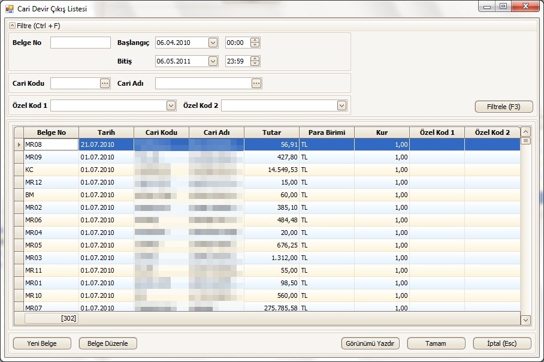Open the Başlangıç date dropdown
This screenshot has width=544, height=362.
click(213, 43)
